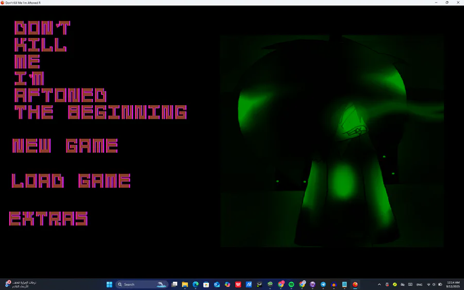Click the "AFTONED" title word
The width and height of the screenshot is (464, 290).
coord(60,95)
